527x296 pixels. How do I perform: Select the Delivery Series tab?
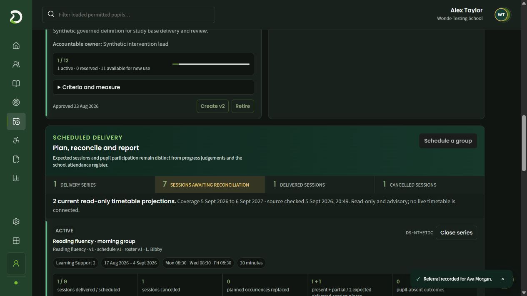(x=100, y=185)
